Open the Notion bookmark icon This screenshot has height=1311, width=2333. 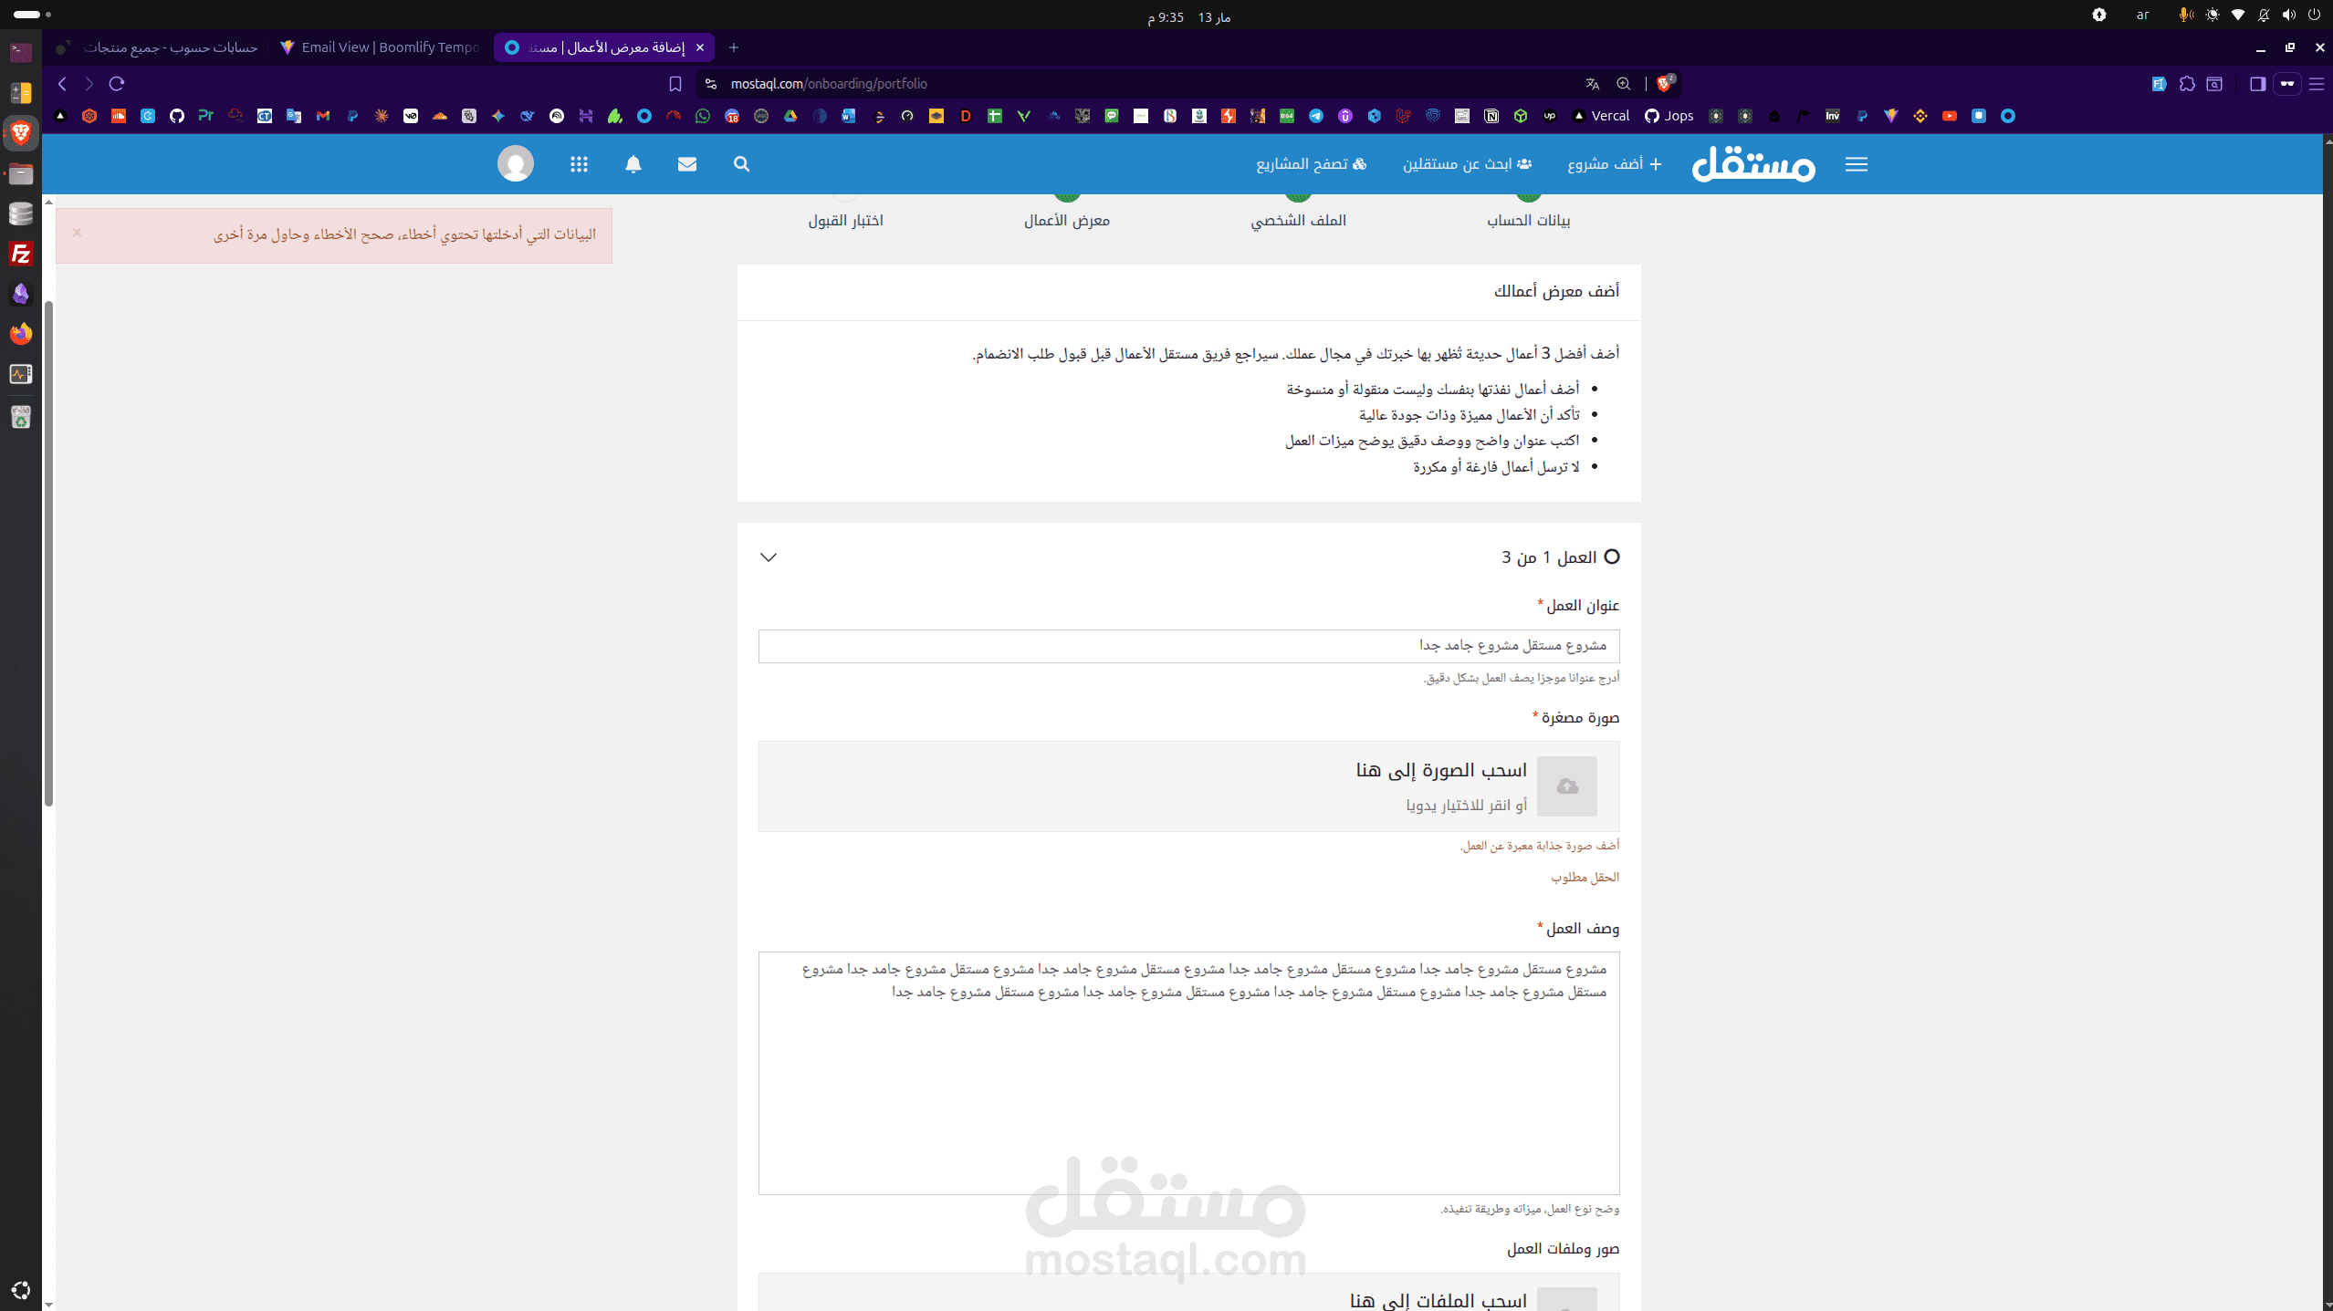click(1491, 116)
